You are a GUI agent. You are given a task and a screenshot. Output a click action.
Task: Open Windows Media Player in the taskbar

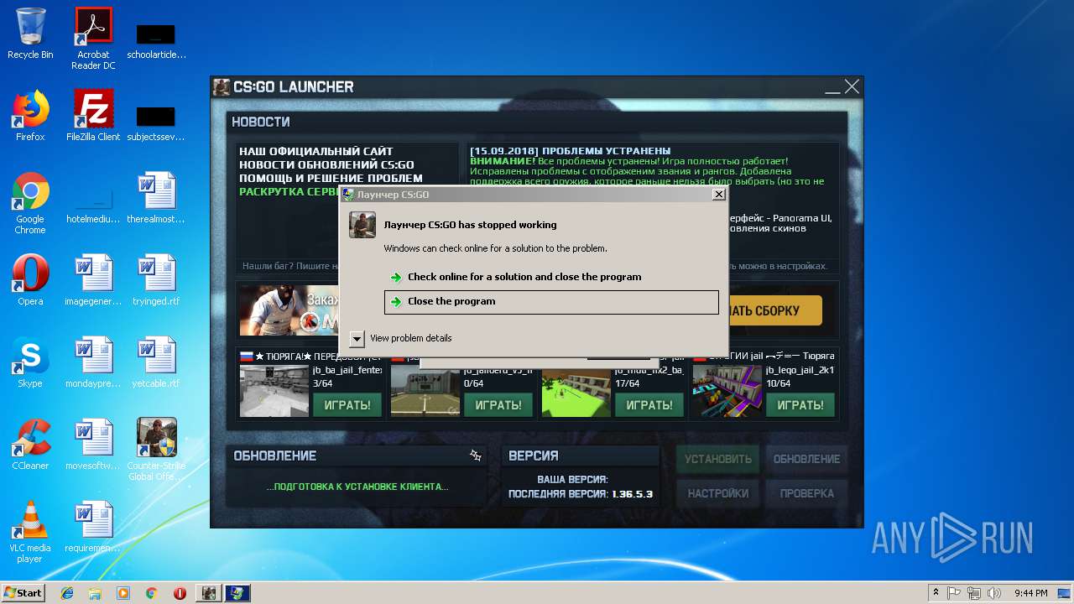[x=123, y=593]
